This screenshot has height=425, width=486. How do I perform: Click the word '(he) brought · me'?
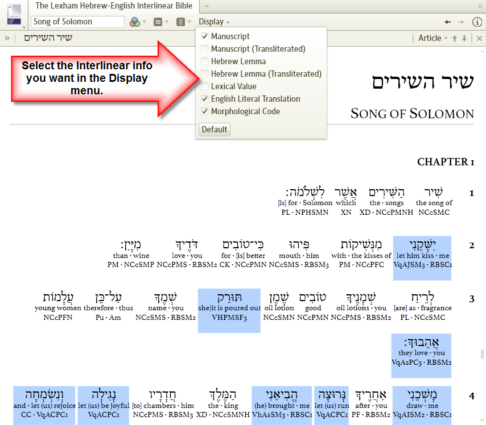coord(282,406)
